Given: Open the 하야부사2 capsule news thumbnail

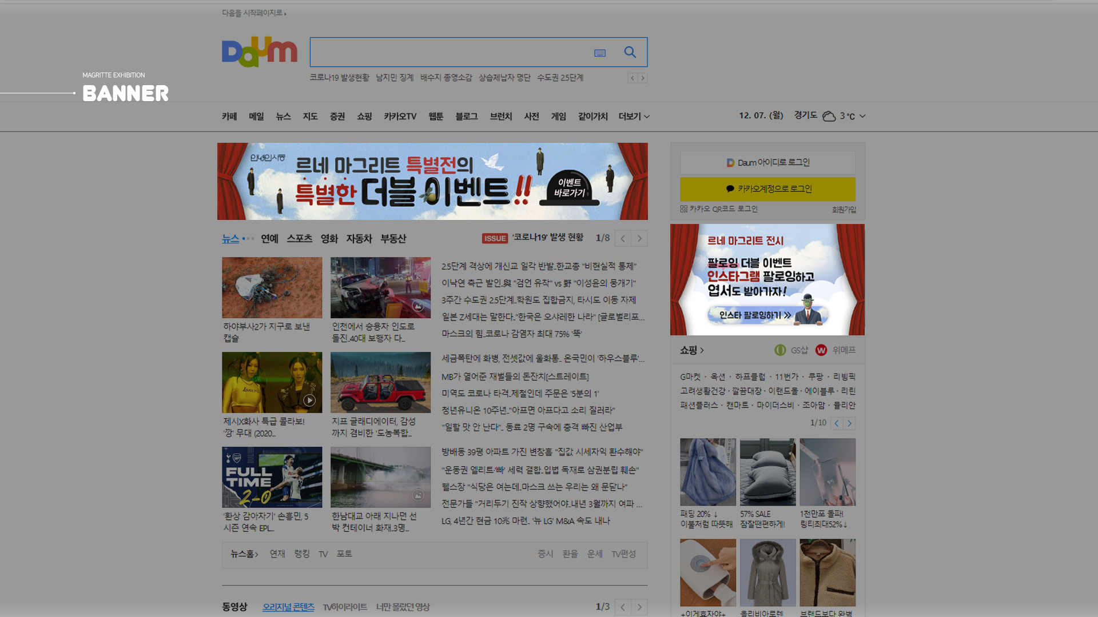Looking at the screenshot, I should (272, 287).
